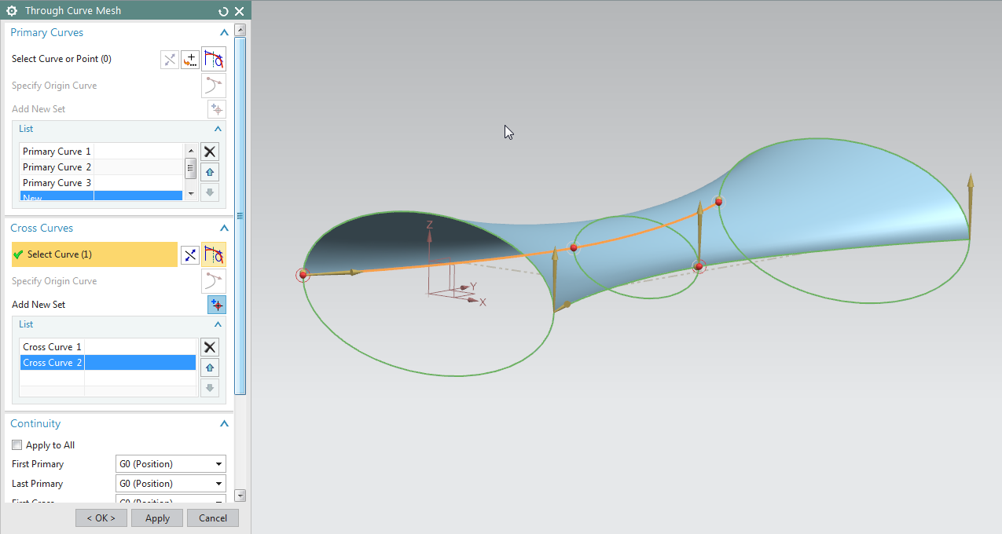Select the Reverse Direction icon for cross curves

pos(189,254)
